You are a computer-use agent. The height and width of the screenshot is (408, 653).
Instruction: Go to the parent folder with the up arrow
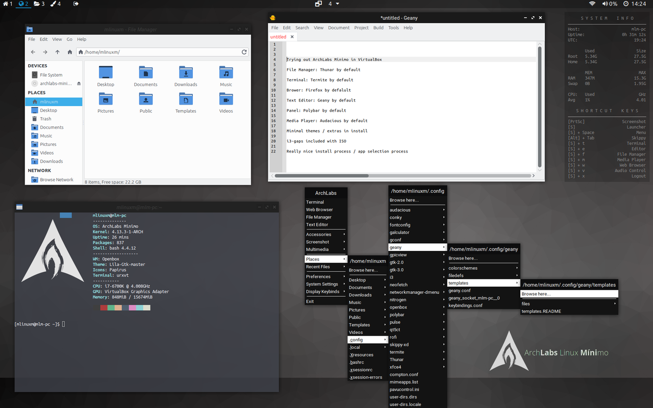coord(57,52)
